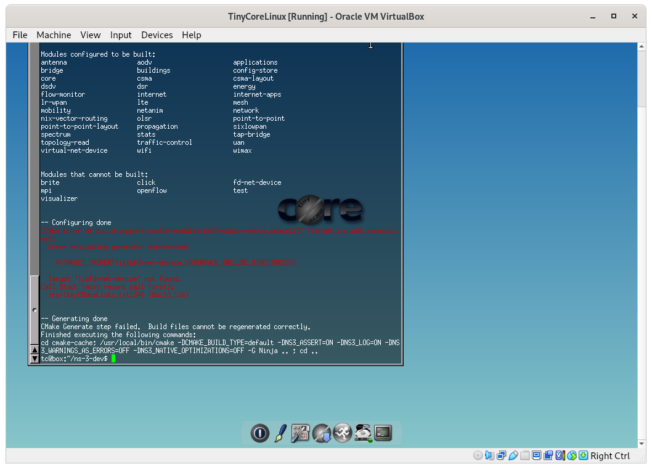Open the File menu
Screen dimensions: 652x469
point(20,35)
